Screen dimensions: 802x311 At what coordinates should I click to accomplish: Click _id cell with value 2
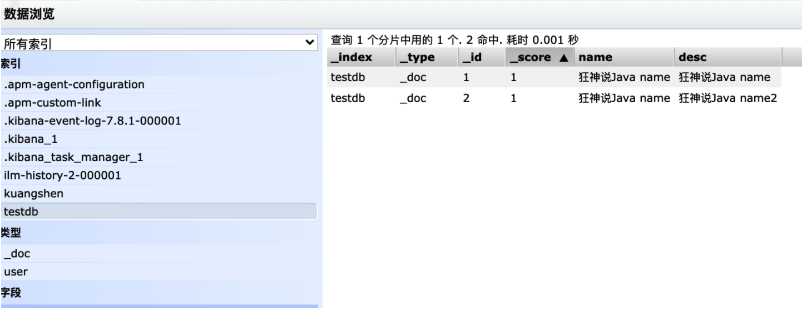pos(481,99)
